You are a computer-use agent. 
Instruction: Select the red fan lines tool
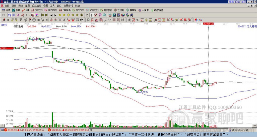click(x=92, y=20)
